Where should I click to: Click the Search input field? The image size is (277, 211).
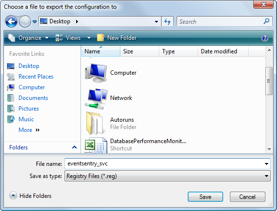(220, 21)
